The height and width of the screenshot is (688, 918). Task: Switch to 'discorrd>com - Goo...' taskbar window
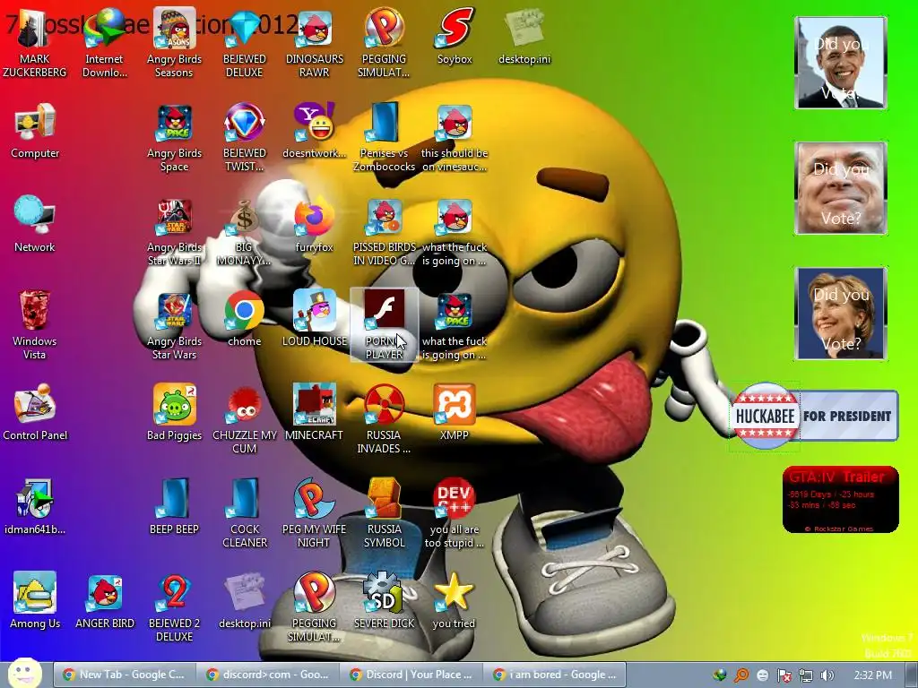[266, 675]
